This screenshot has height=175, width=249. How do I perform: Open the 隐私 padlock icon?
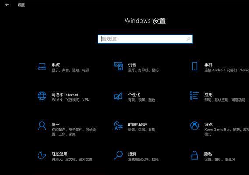[195, 155]
